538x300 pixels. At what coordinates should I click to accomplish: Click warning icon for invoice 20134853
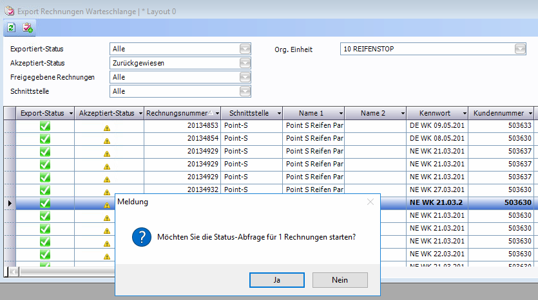click(x=107, y=128)
